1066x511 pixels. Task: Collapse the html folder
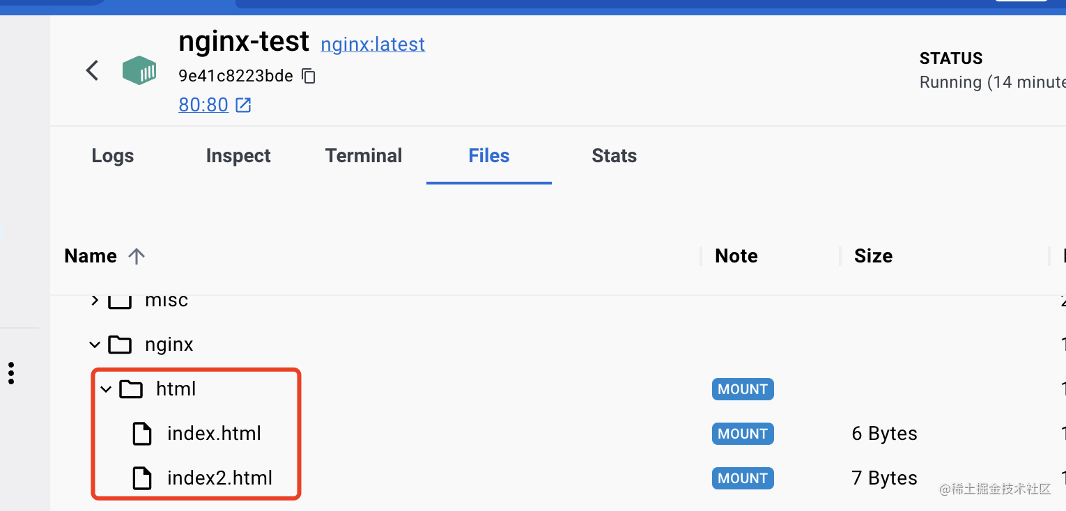(x=106, y=389)
